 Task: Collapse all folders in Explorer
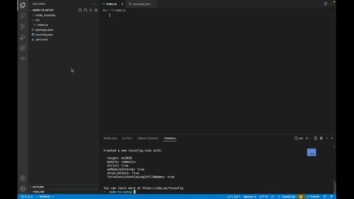coord(96,10)
